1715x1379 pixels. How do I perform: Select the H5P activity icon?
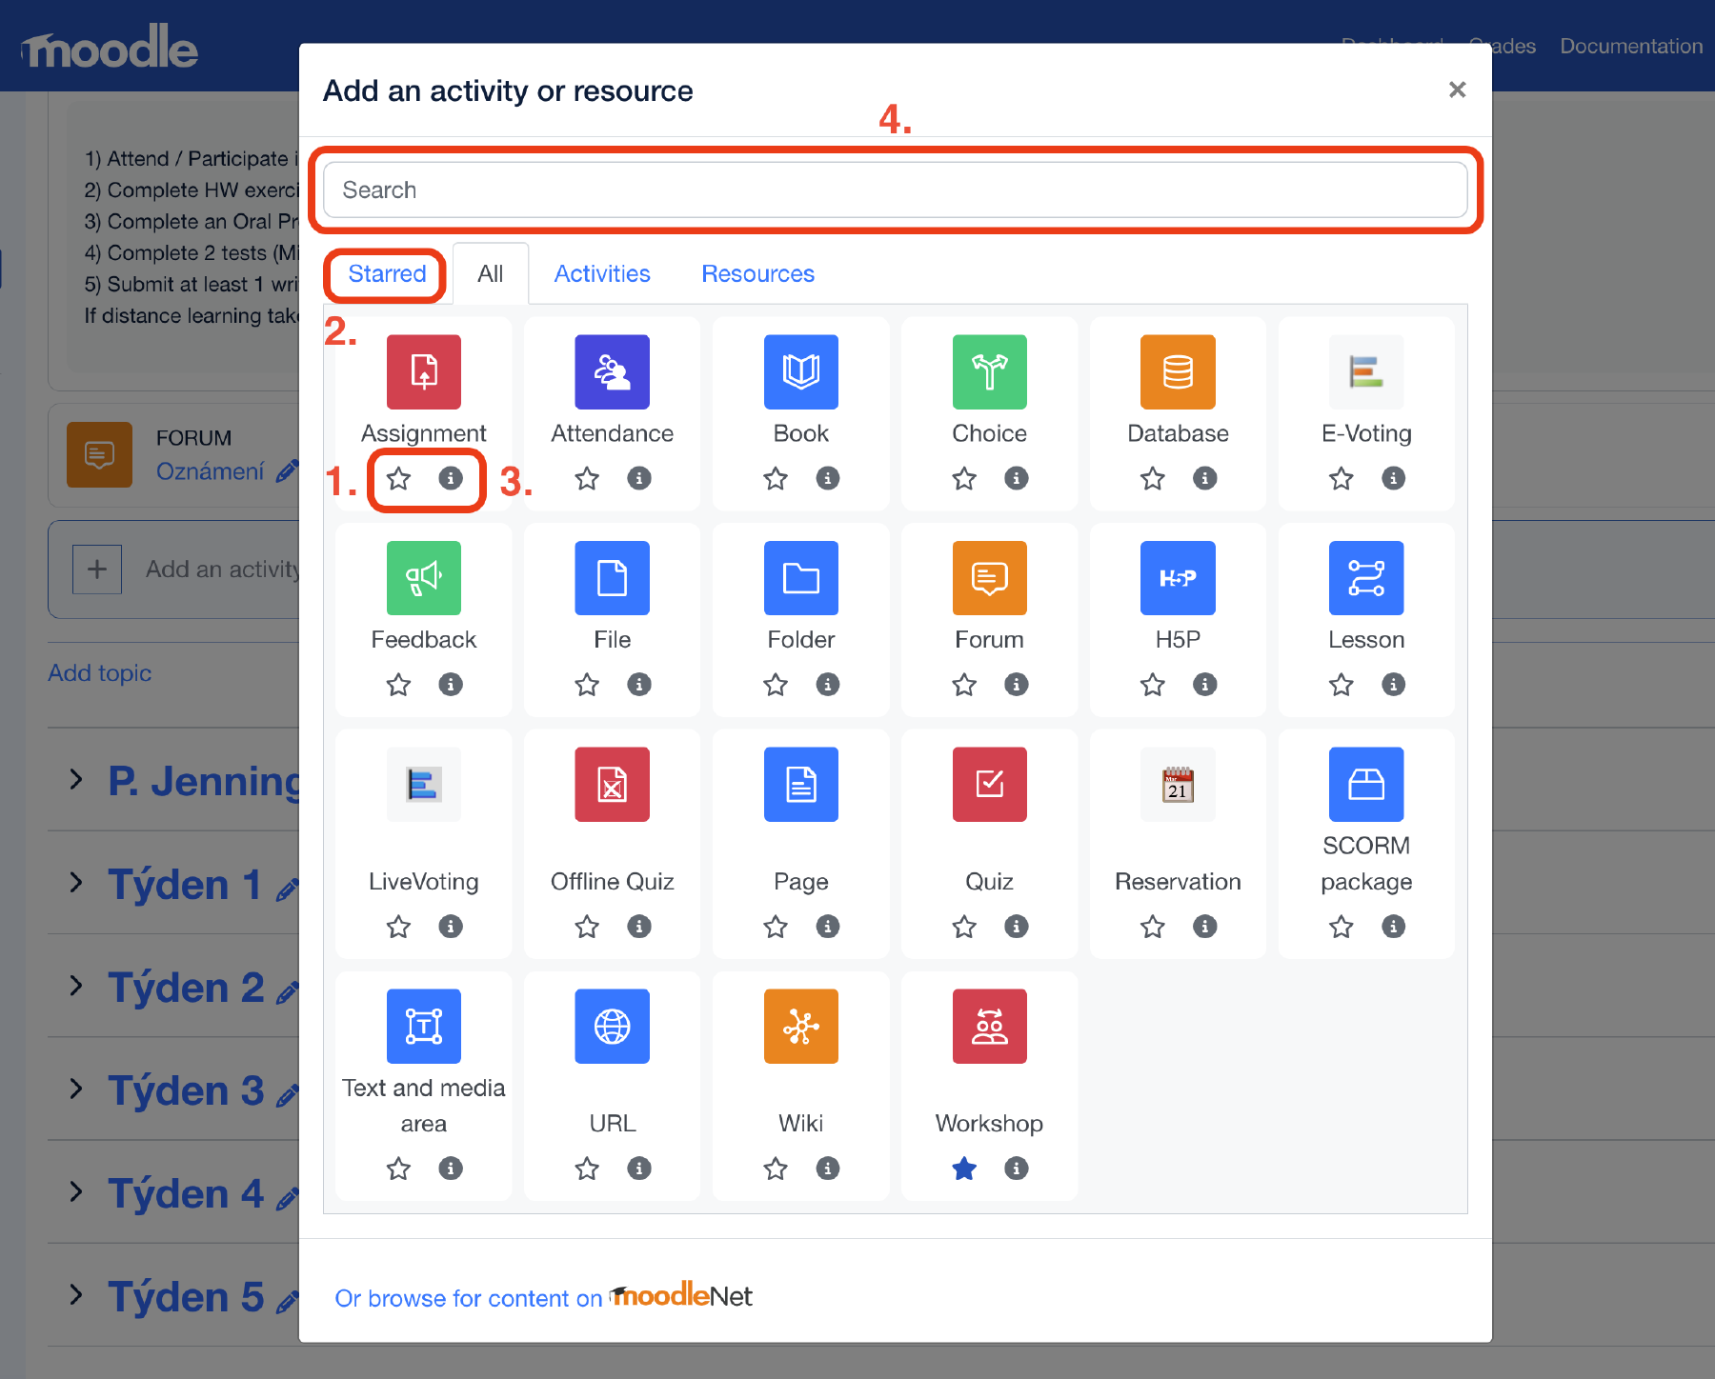(x=1178, y=578)
